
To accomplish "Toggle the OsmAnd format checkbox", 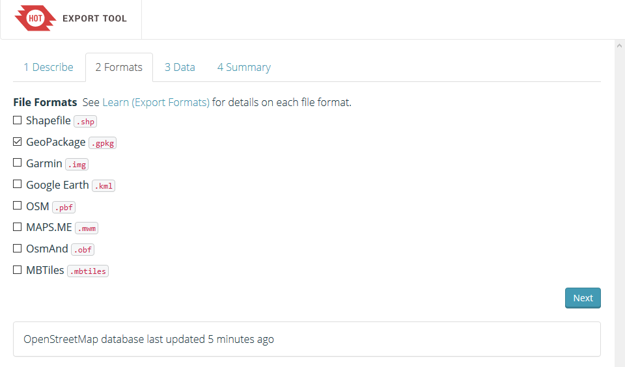I will (x=18, y=249).
